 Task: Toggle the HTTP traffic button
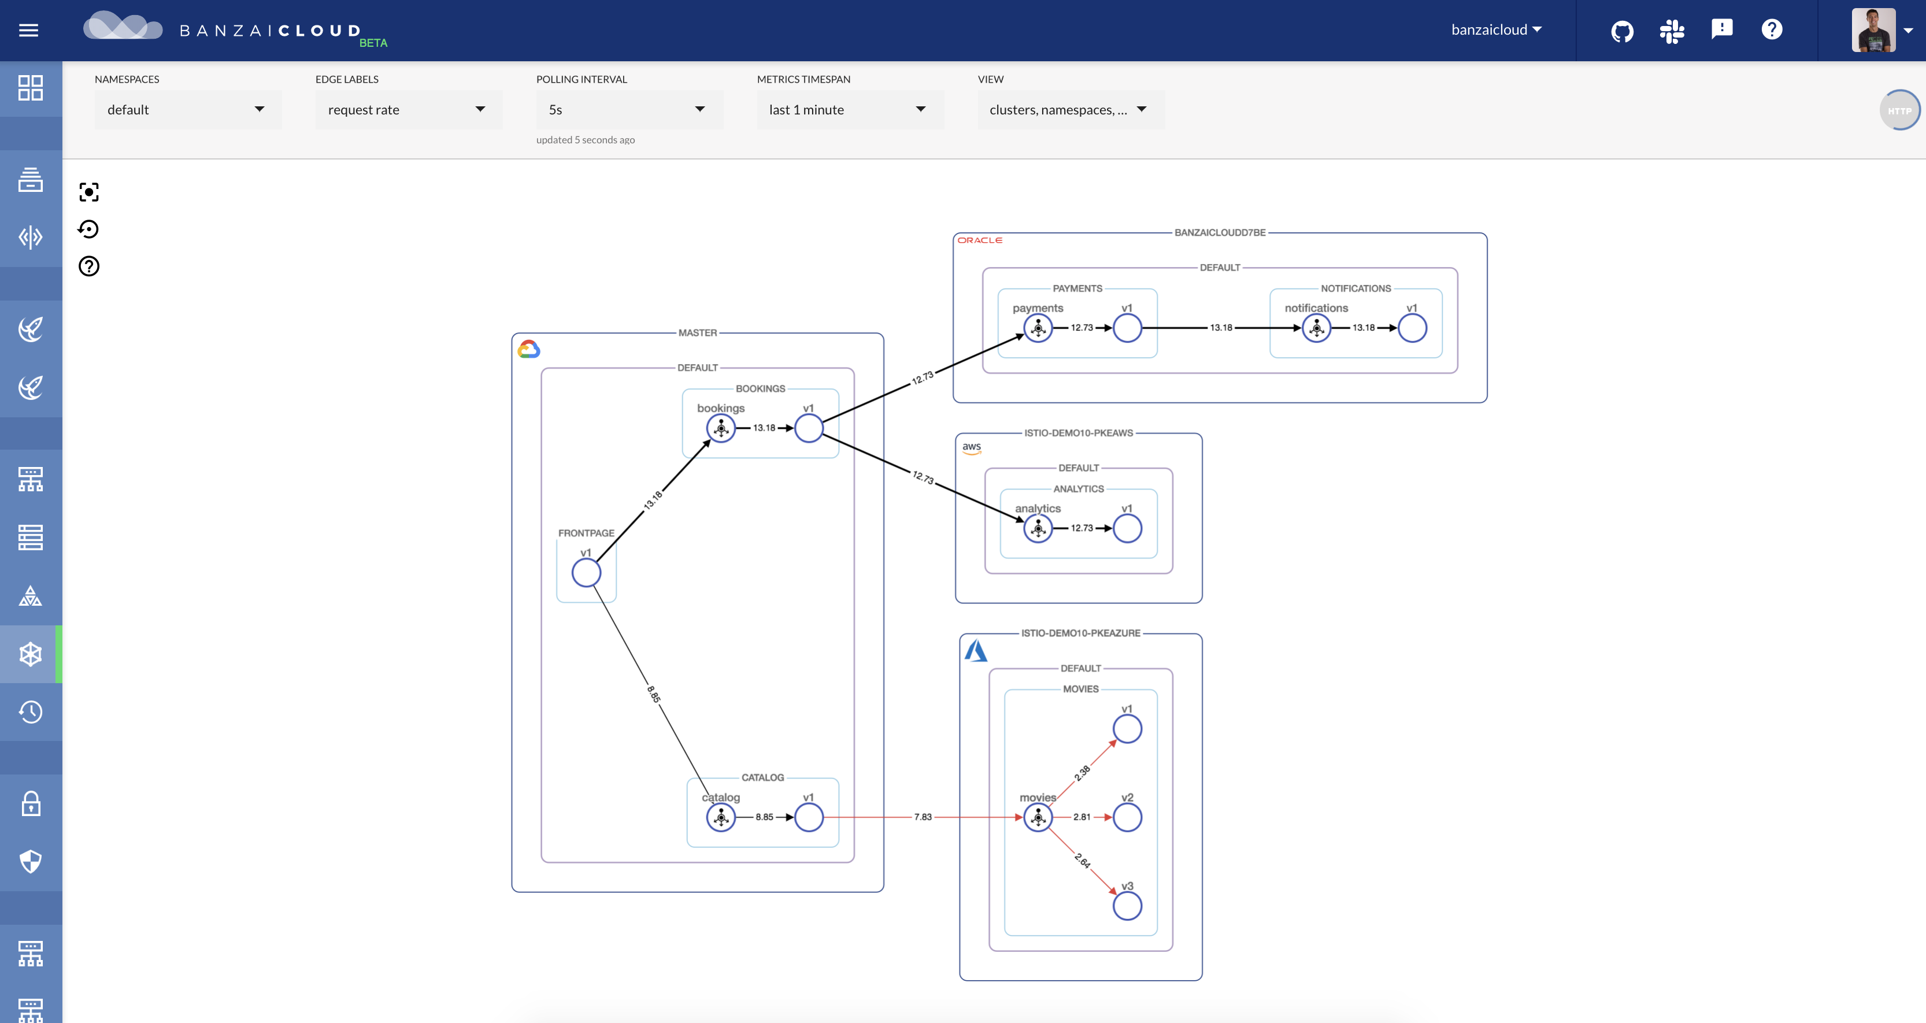point(1900,110)
